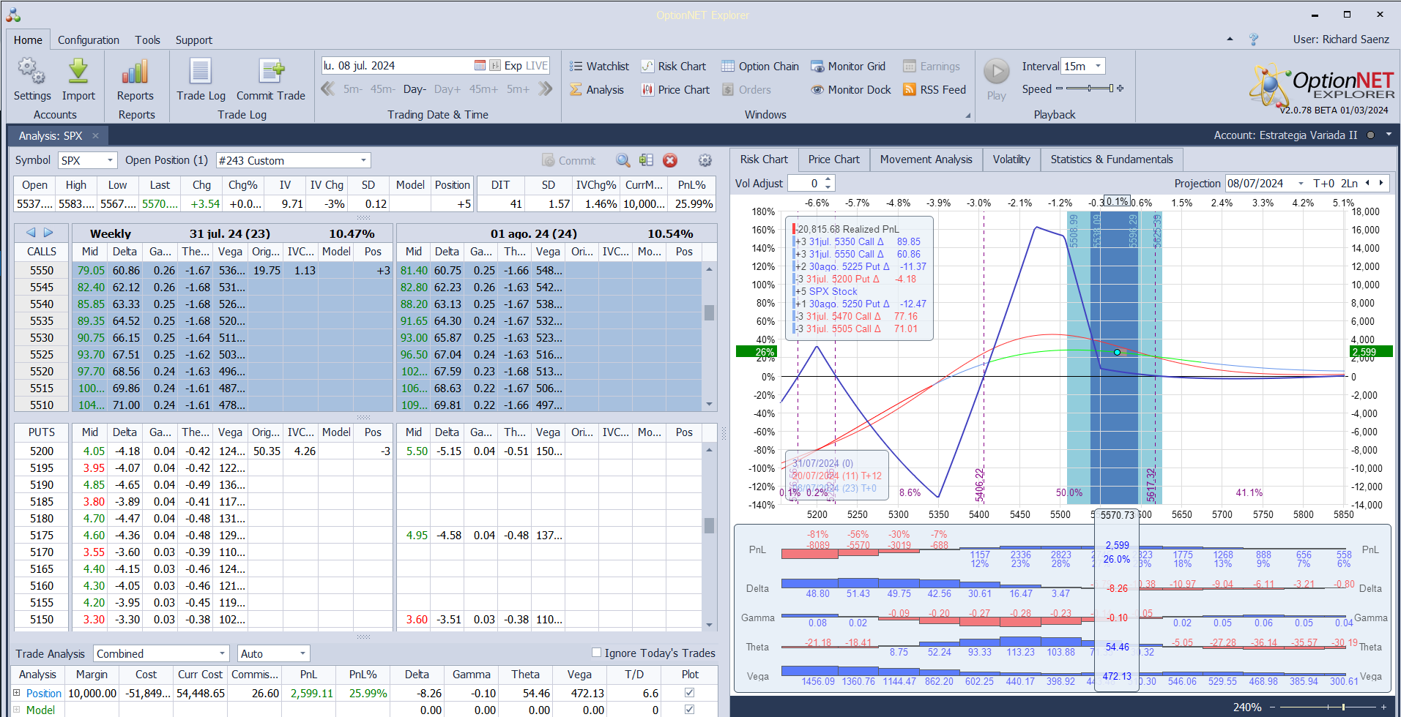Image resolution: width=1401 pixels, height=717 pixels.
Task: Go to previous expiration with left arrow
Action: [x=31, y=233]
